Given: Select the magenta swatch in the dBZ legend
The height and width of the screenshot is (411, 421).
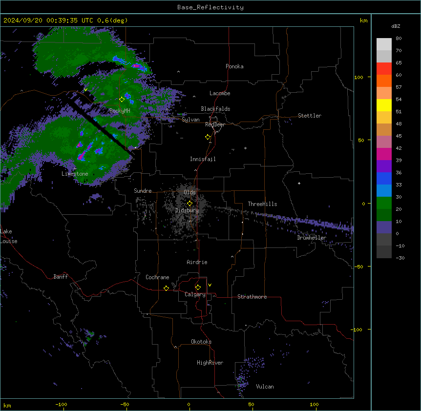Looking at the screenshot, I should coord(384,154).
